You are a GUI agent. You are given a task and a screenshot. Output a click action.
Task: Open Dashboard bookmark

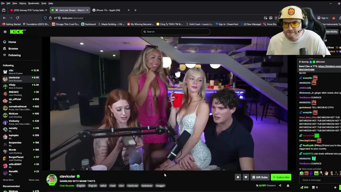coord(88,24)
